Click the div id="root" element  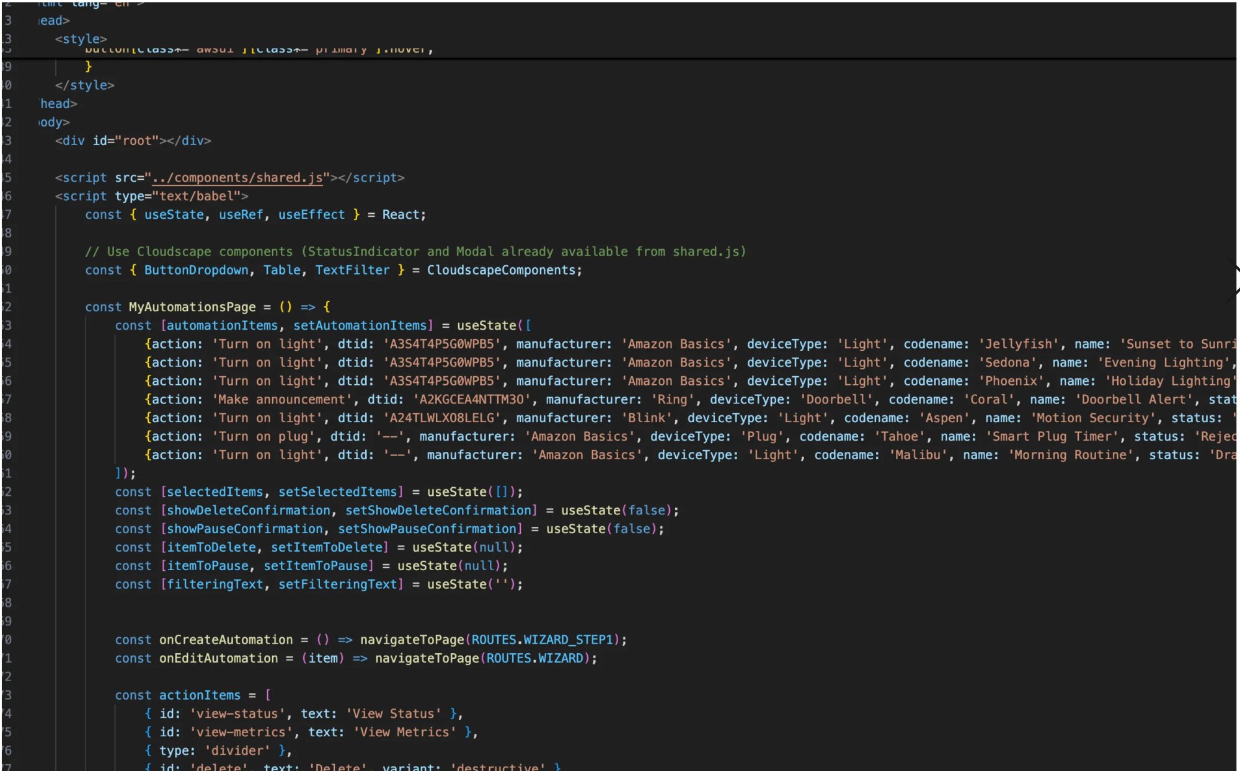133,141
